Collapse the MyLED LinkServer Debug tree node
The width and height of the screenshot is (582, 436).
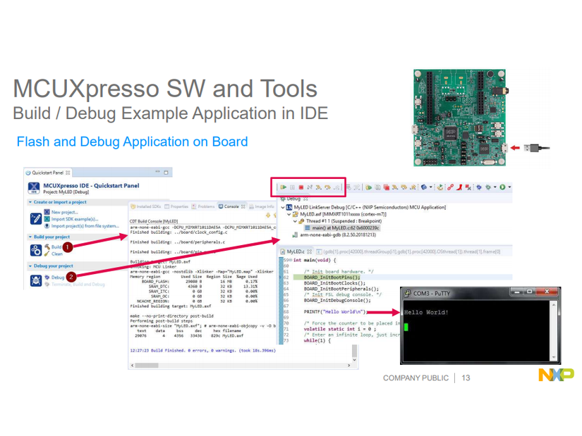point(283,207)
